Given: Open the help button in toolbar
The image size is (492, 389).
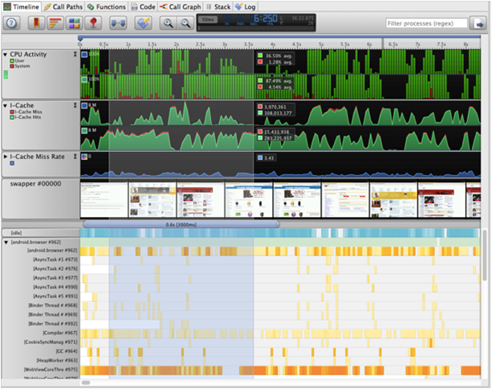Looking at the screenshot, I should click(x=11, y=23).
